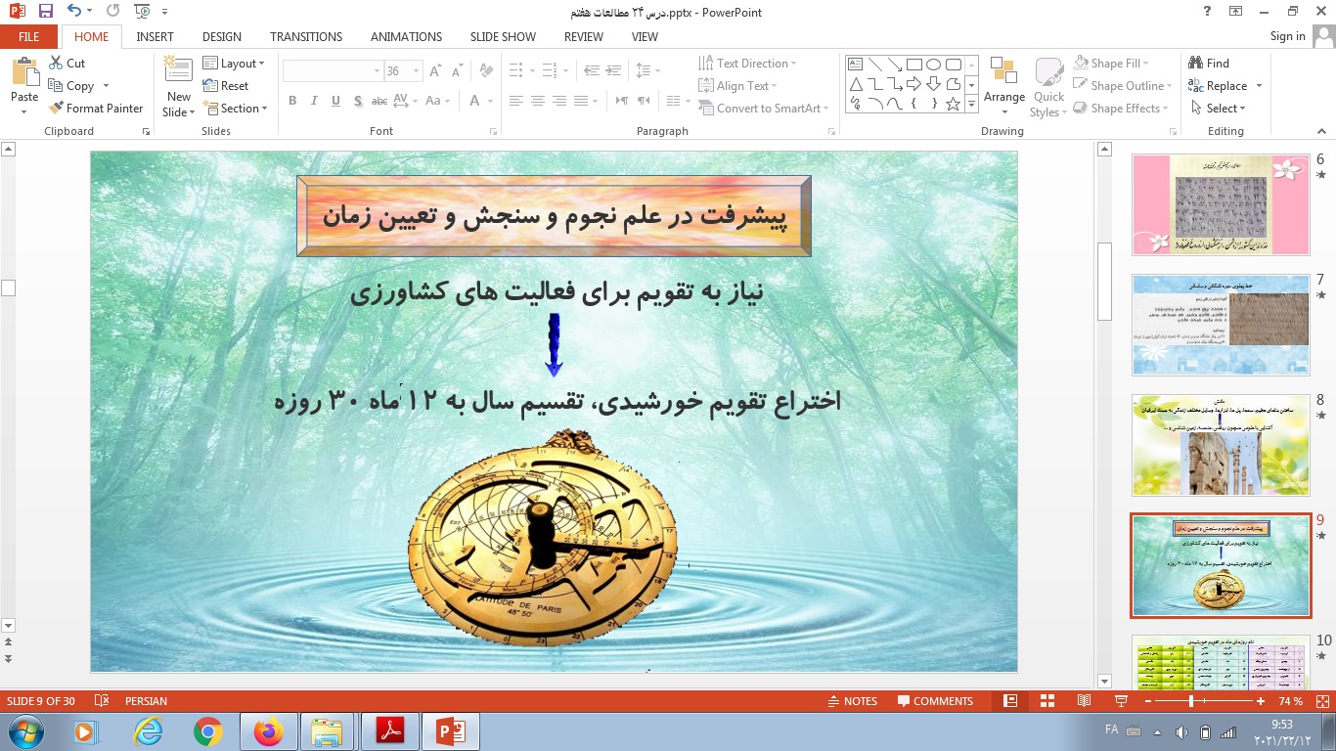Click the Strikethrough icon

coord(379,101)
